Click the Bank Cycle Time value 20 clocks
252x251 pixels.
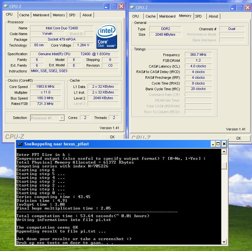pos(198,89)
